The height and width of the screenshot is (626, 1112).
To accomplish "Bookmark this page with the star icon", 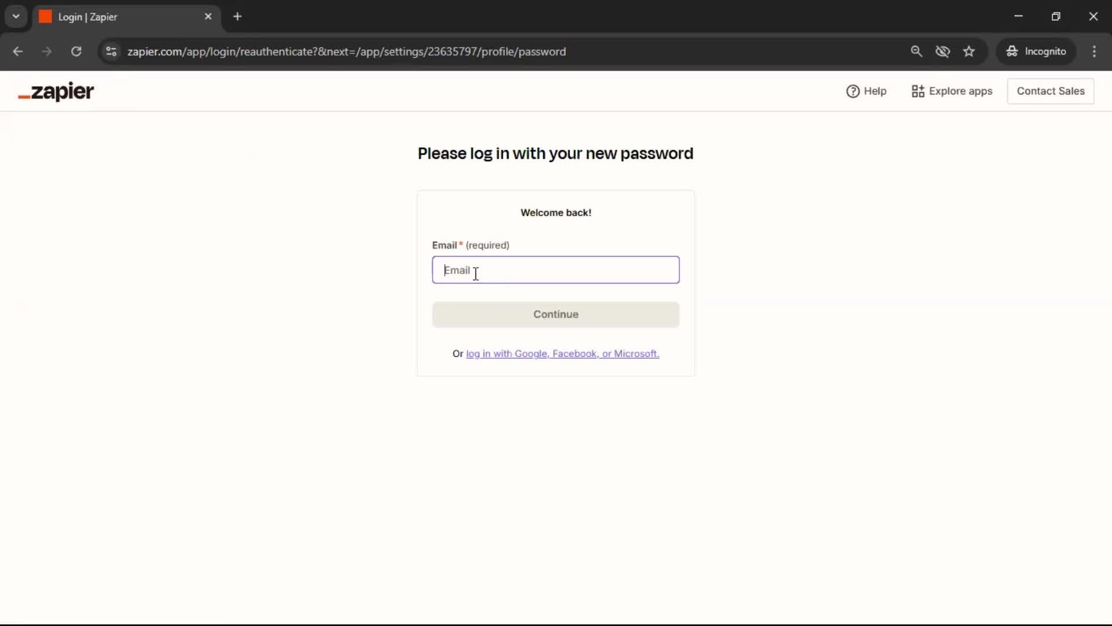I will [969, 52].
